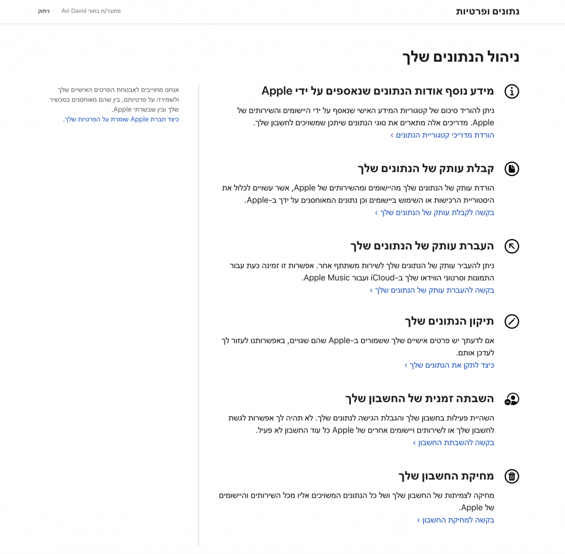565x554 pixels.
Task: Click the ניהול הנתונים שלך main heading
Action: [x=461, y=57]
